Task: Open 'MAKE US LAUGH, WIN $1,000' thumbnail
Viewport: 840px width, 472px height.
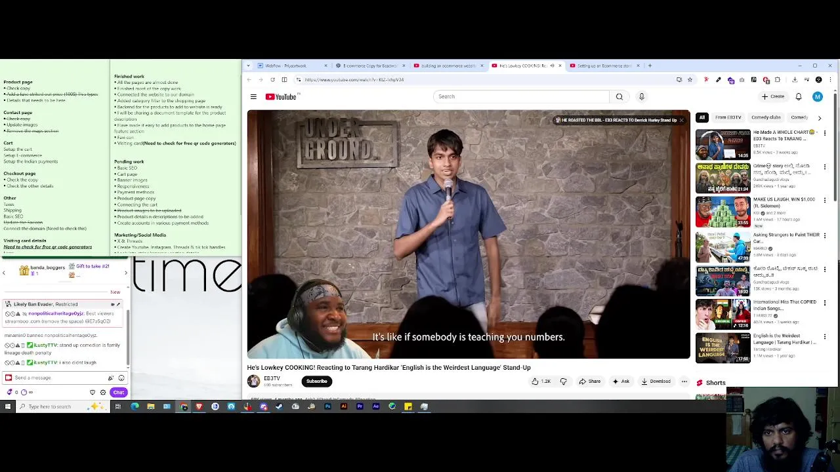Action: coord(723,212)
